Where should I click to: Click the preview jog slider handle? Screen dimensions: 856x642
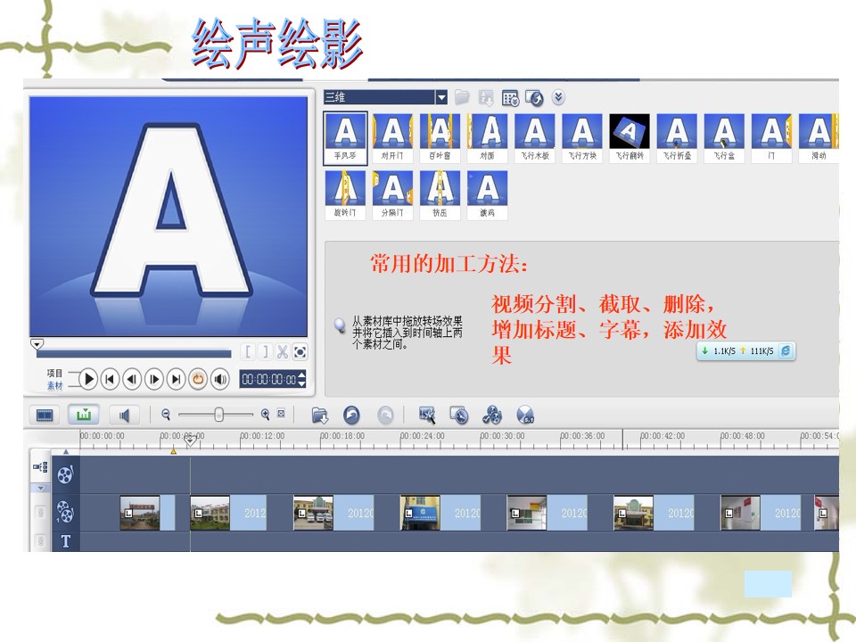pos(37,344)
